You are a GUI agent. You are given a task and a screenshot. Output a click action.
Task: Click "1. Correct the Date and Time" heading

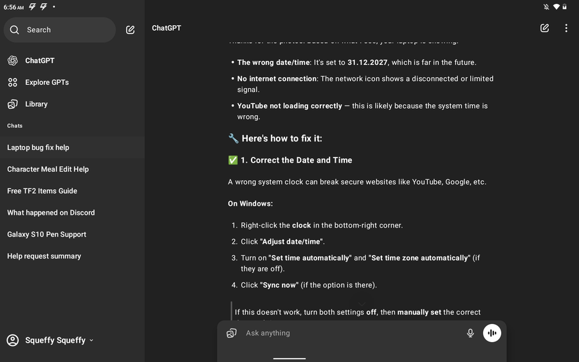pyautogui.click(x=296, y=160)
